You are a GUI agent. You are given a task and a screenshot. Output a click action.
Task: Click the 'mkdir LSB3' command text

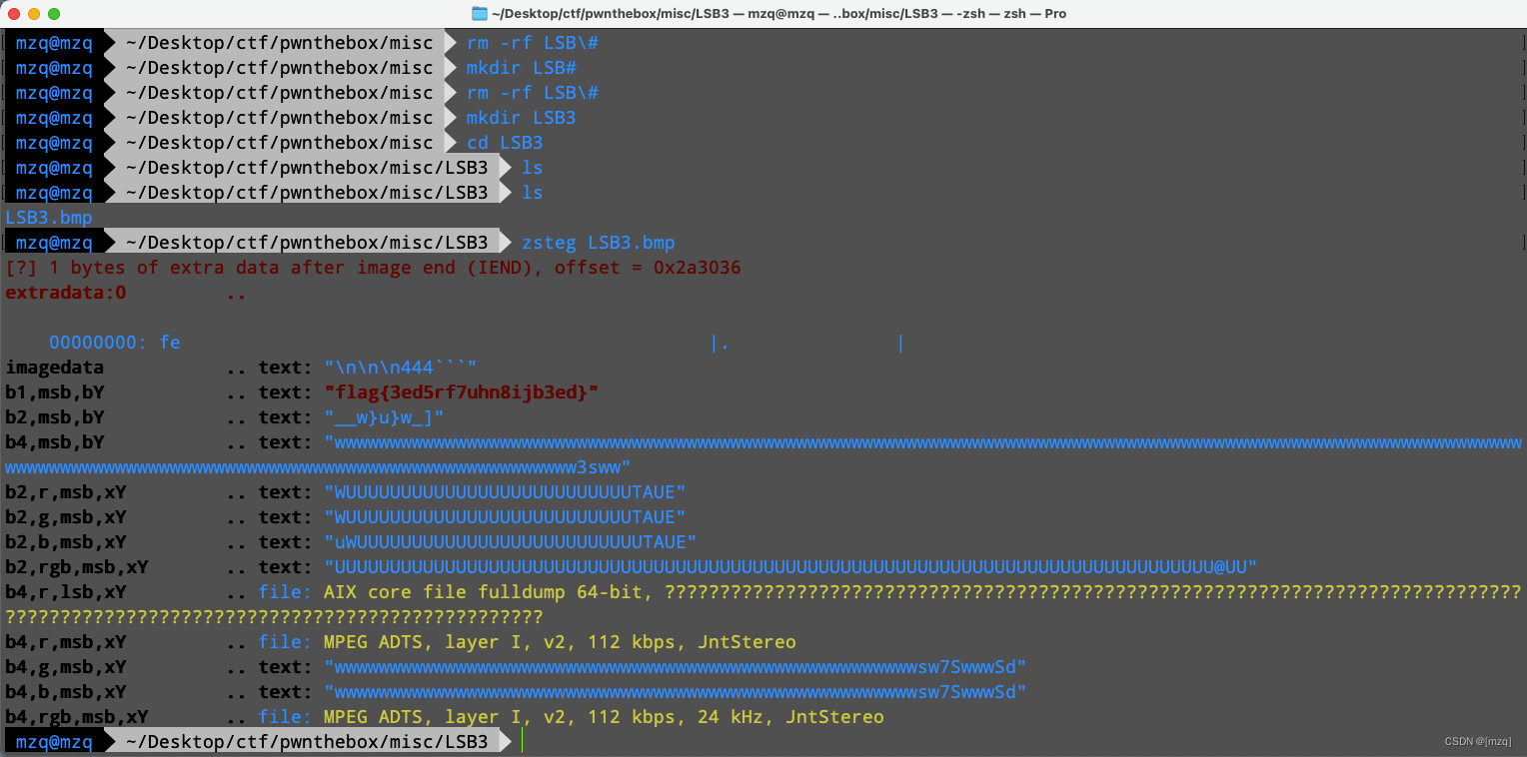(522, 118)
